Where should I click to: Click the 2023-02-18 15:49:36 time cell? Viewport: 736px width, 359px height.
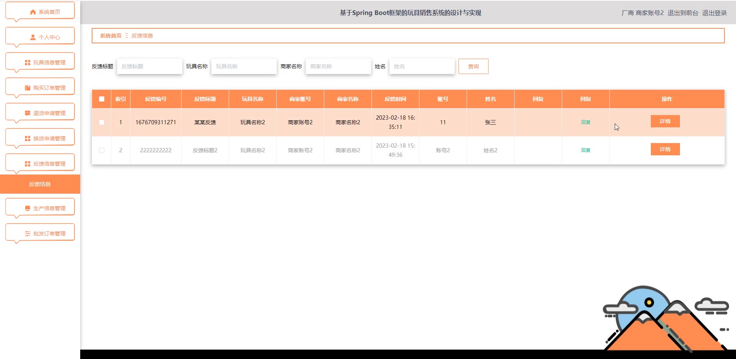395,150
